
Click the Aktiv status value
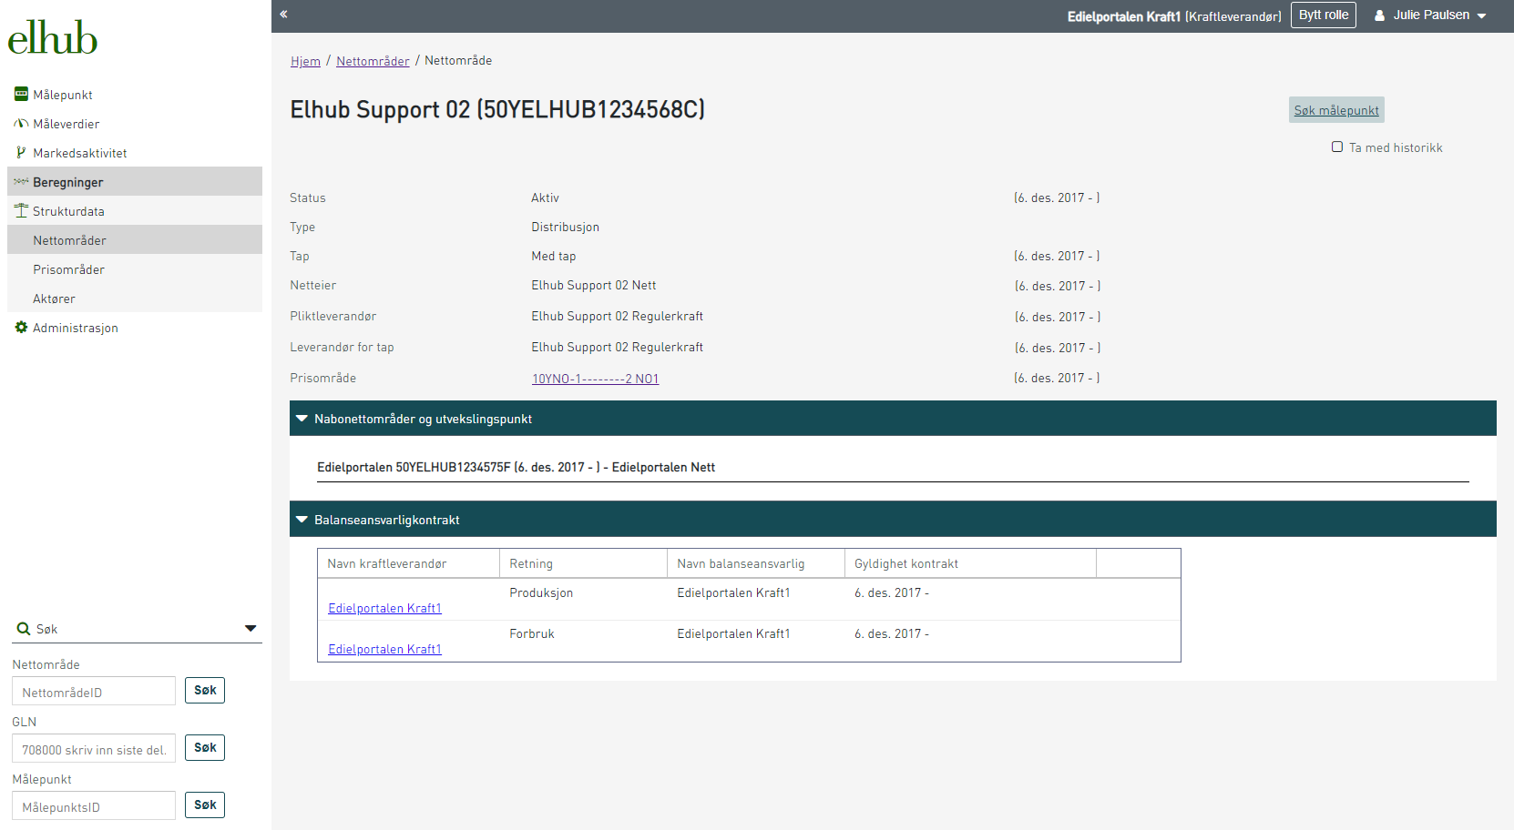[545, 197]
